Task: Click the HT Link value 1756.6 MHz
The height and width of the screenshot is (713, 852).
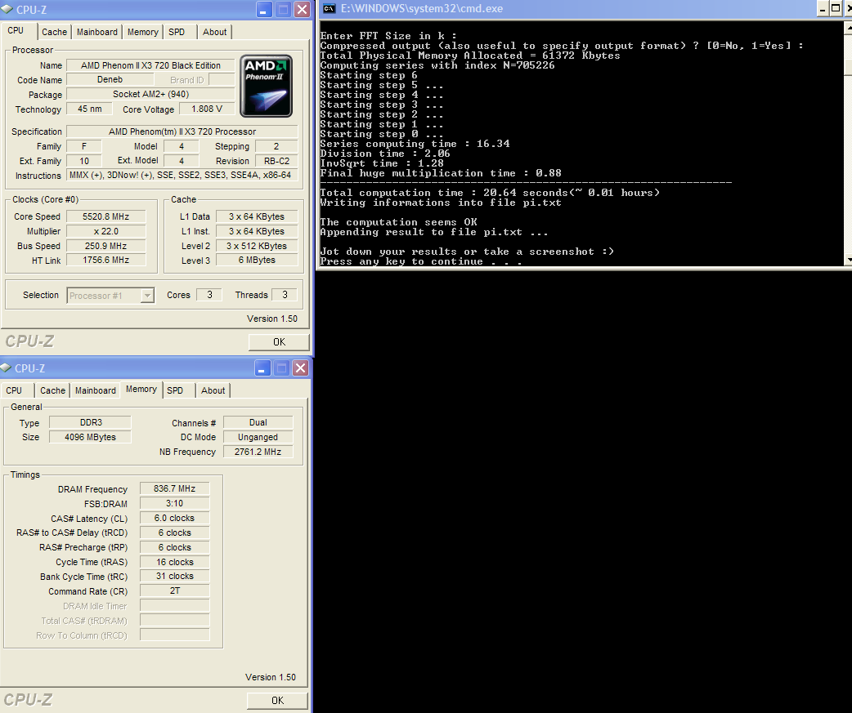Action: pyautogui.click(x=106, y=260)
